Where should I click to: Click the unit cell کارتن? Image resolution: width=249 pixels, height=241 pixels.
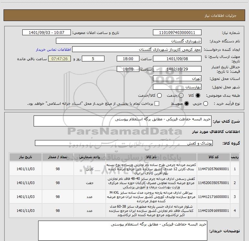90,169
